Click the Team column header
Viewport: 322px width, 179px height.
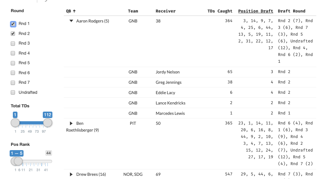tap(133, 11)
